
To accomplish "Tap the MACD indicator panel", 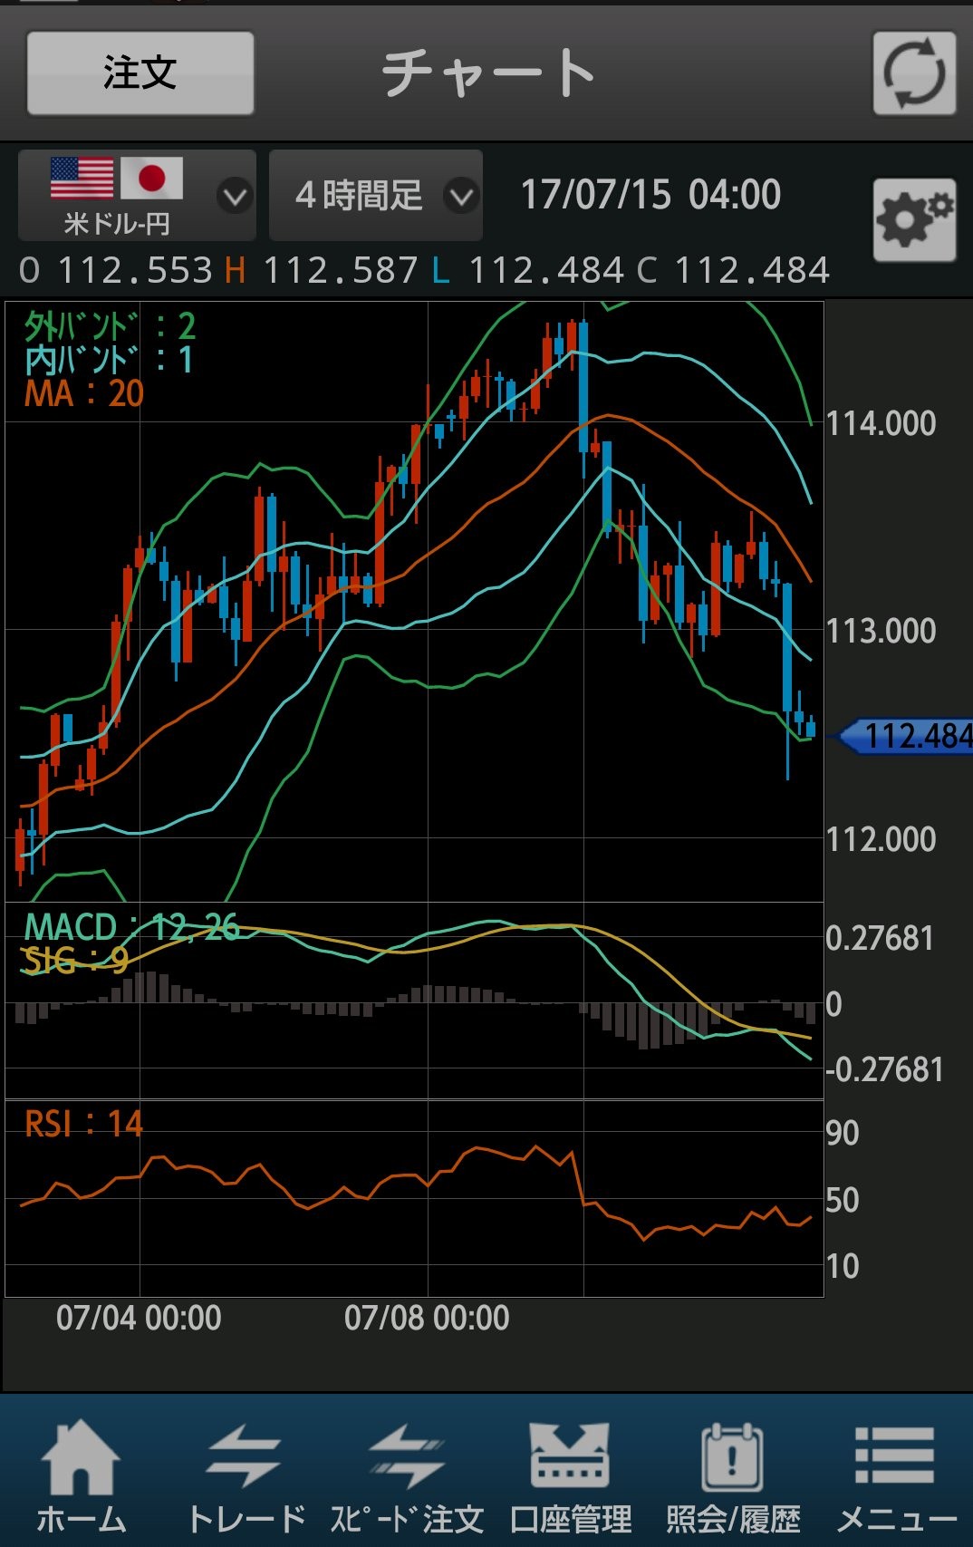I will coord(414,1001).
